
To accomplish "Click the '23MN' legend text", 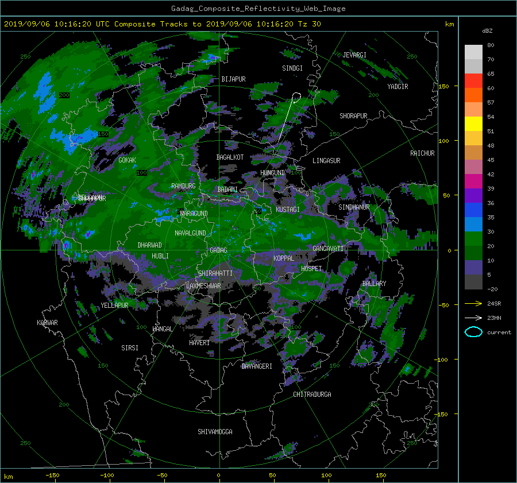I will [494, 318].
